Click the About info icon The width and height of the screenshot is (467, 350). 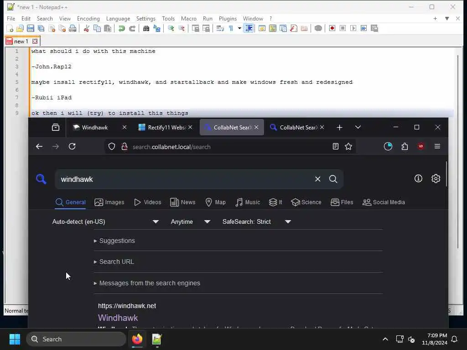click(419, 179)
